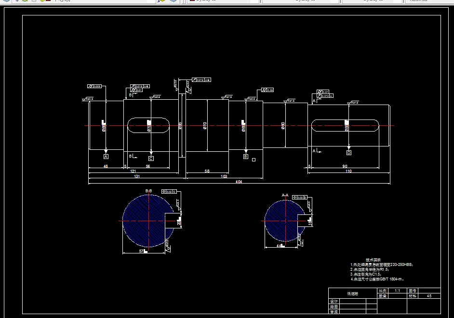Viewport: 454px width, 318px height.
Task: Select technical note 4 about GB/T 1804-m
Action: tap(377, 279)
